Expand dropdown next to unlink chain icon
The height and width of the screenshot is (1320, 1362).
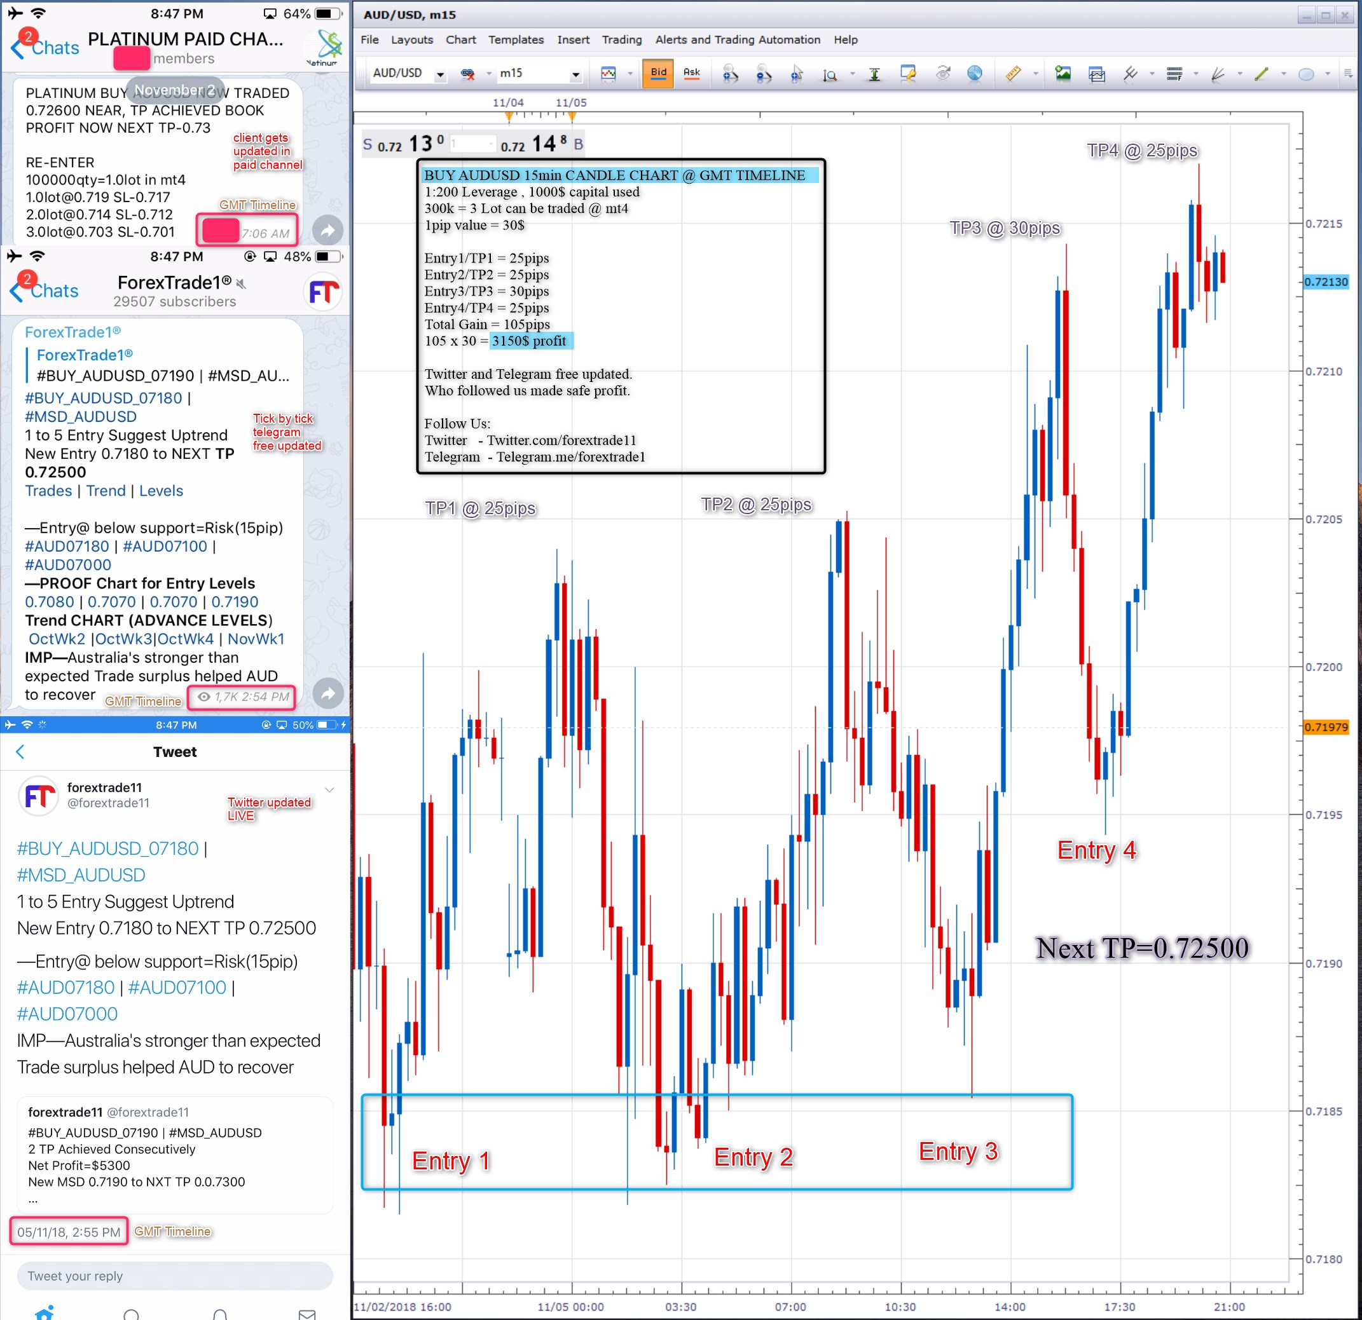[488, 74]
